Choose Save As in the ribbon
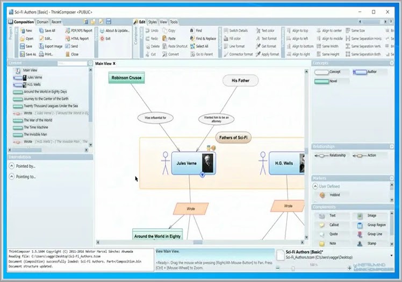Screen dimensions: 402x282 coord(28,54)
